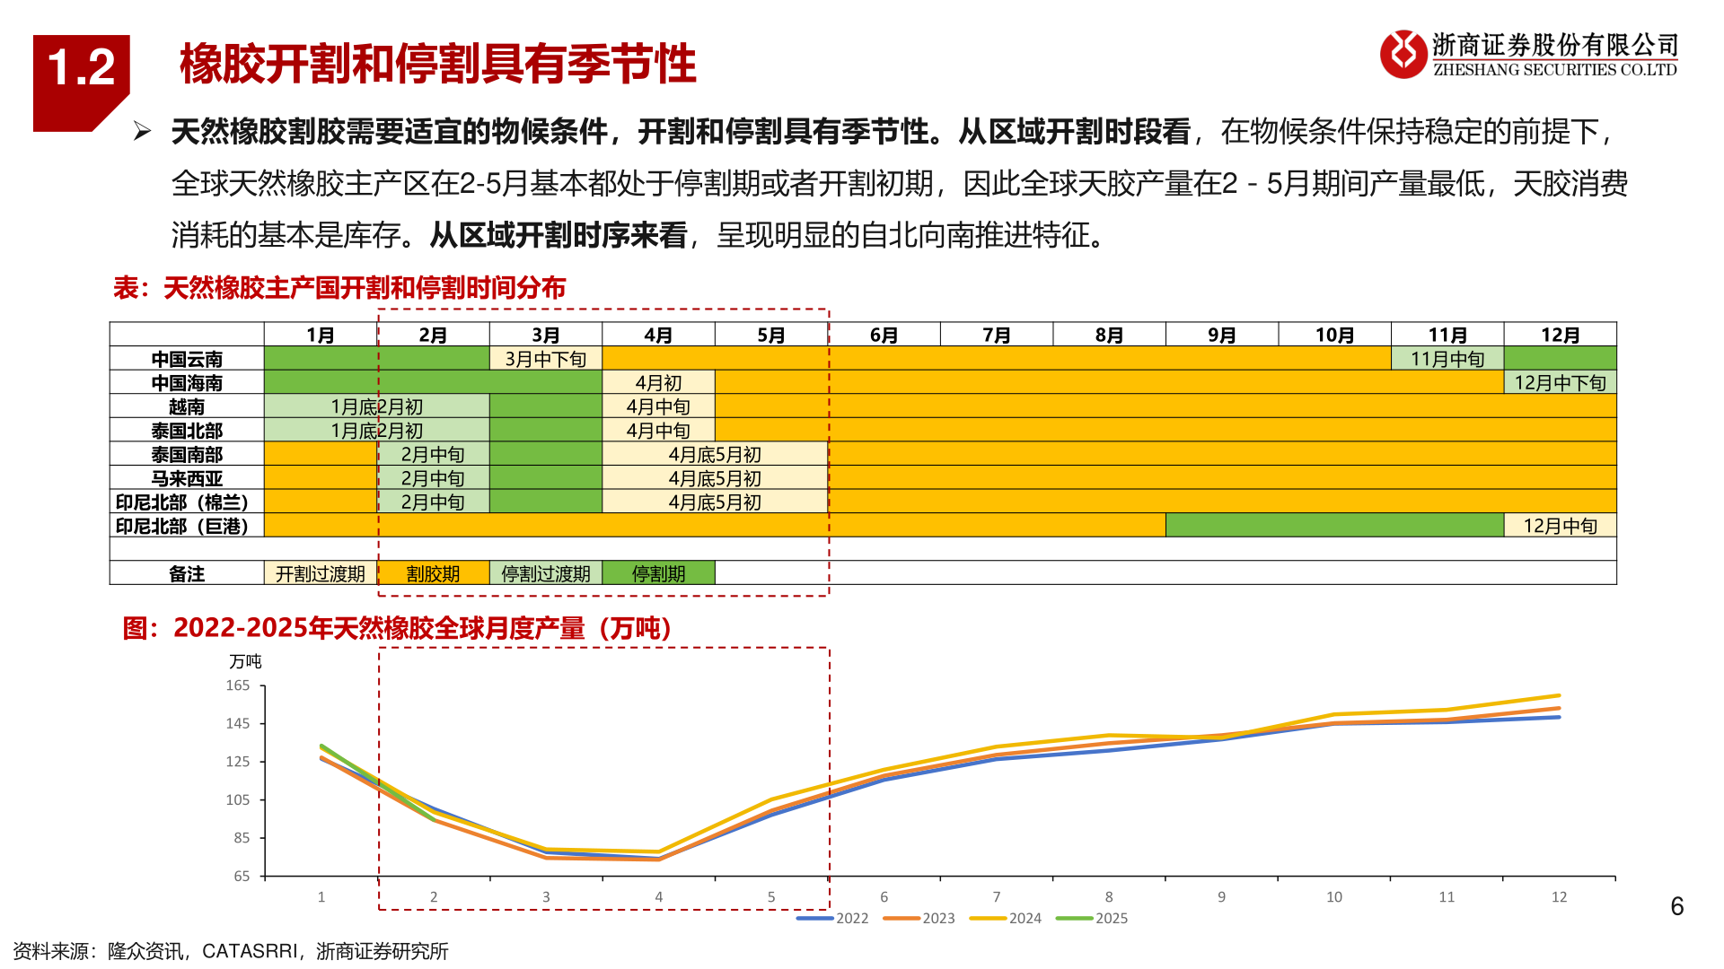Click the x-axis label 12
Image resolution: width=1724 pixels, height=969 pixels.
(x=1560, y=896)
